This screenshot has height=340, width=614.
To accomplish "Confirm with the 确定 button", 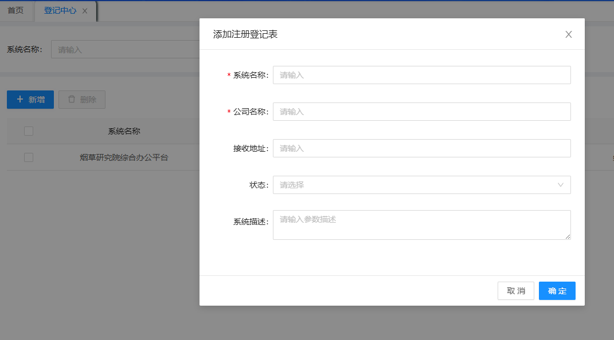I will 557,291.
